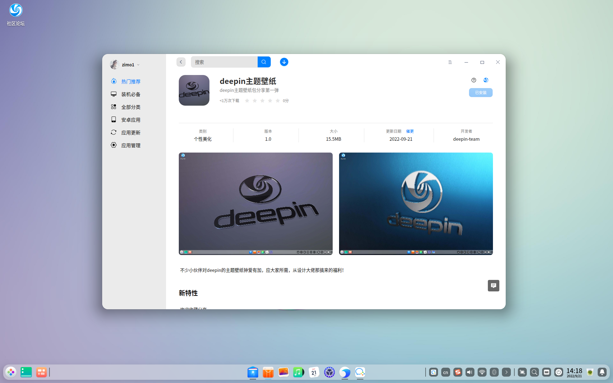Open the file manager dock icon

click(253, 372)
